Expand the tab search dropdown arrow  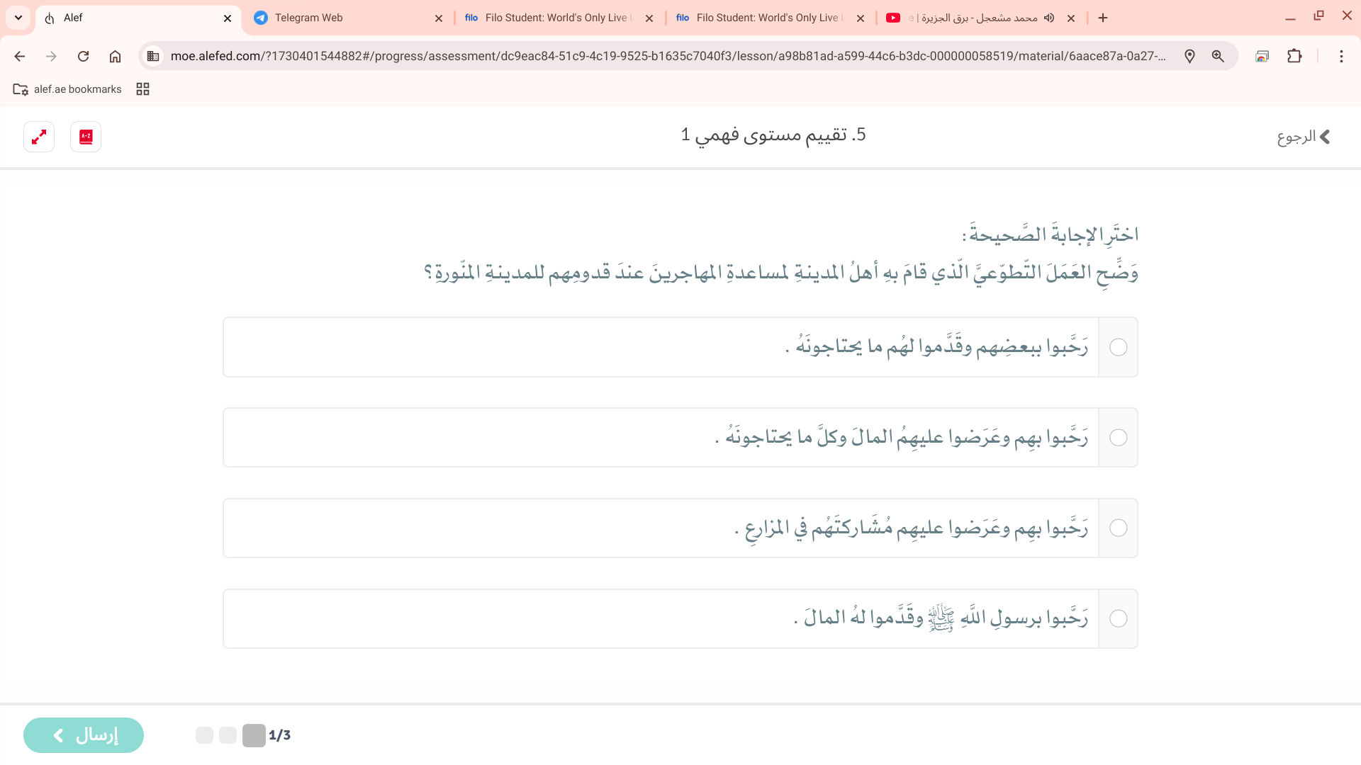pyautogui.click(x=18, y=18)
